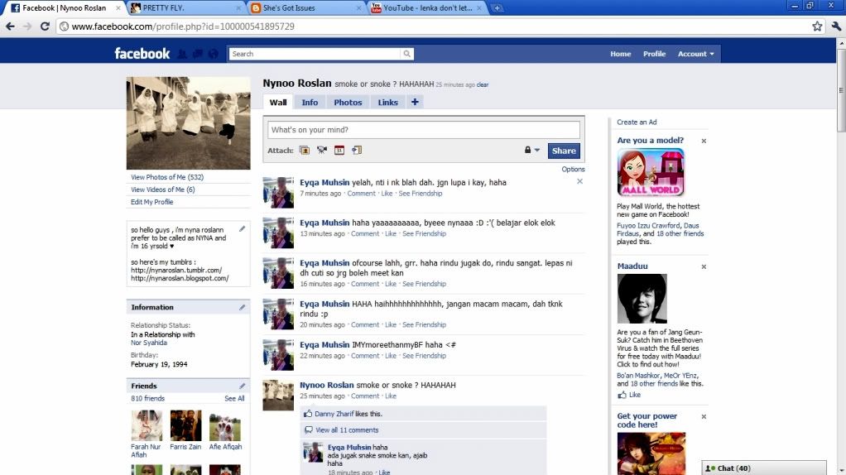Close the 'Are you a model?' ad
Image resolution: width=846 pixels, height=475 pixels.
(x=704, y=142)
